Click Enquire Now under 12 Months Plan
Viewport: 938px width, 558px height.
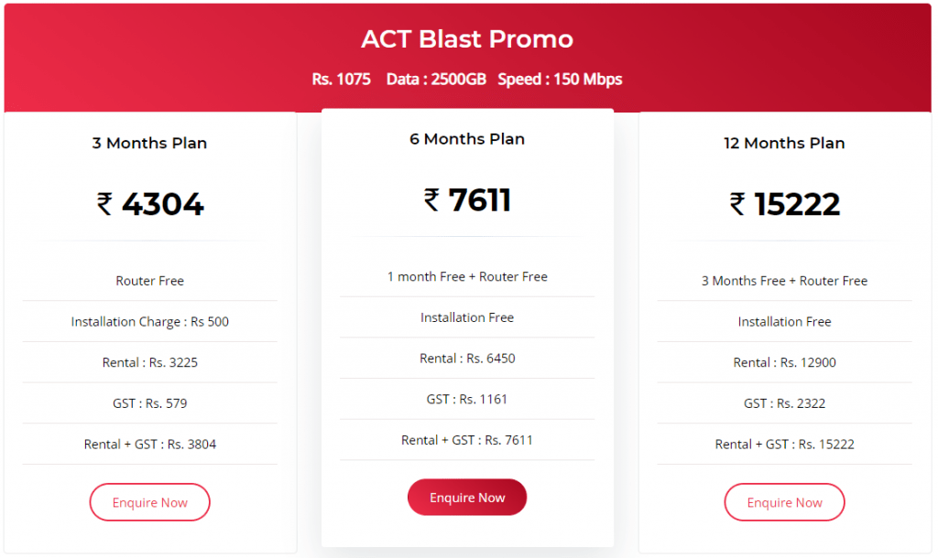click(x=784, y=502)
